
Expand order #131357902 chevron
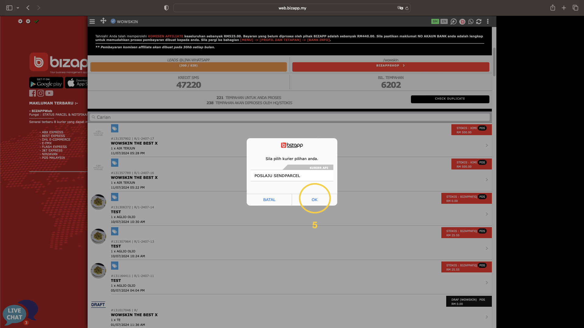487,145
